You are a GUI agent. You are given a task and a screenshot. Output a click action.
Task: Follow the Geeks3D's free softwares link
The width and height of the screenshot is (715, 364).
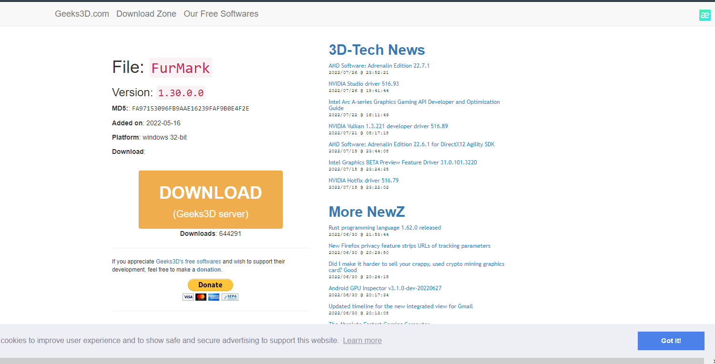[x=188, y=262]
